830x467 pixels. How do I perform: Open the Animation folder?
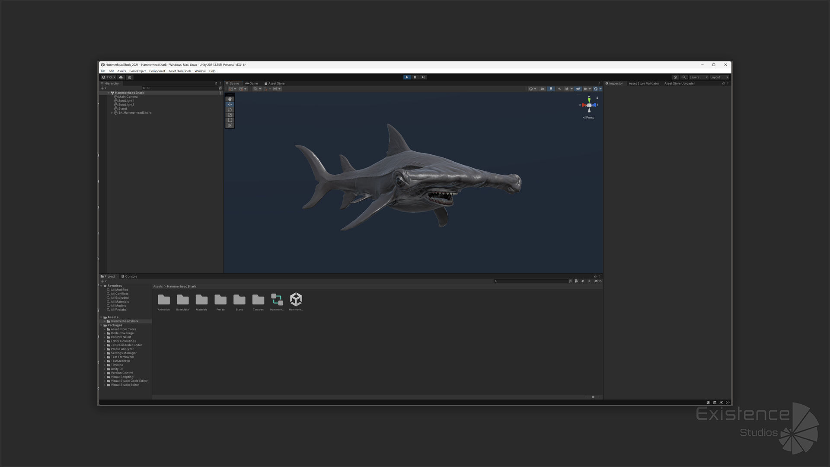pos(164,302)
